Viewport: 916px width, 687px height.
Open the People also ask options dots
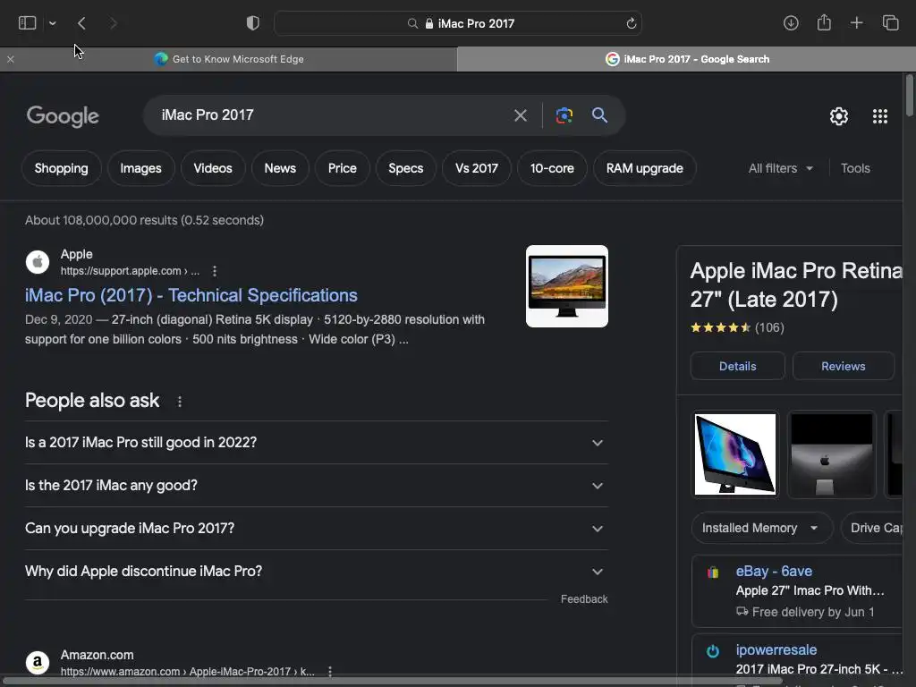pos(179,402)
